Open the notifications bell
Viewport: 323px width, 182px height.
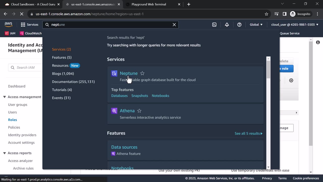click(227, 25)
